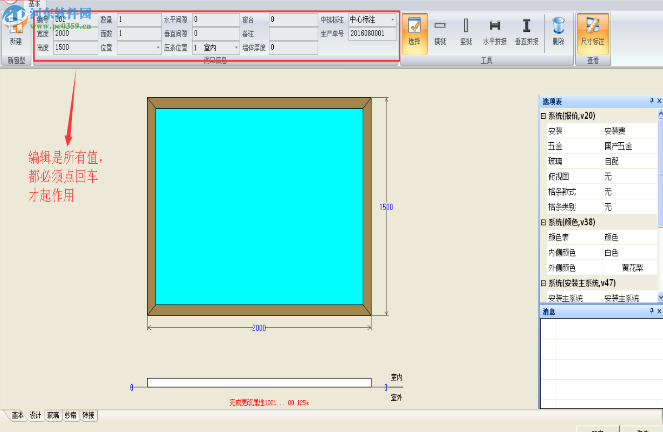Click the 洞口信息 group label
Screen dimensions: 663x432
click(215, 60)
